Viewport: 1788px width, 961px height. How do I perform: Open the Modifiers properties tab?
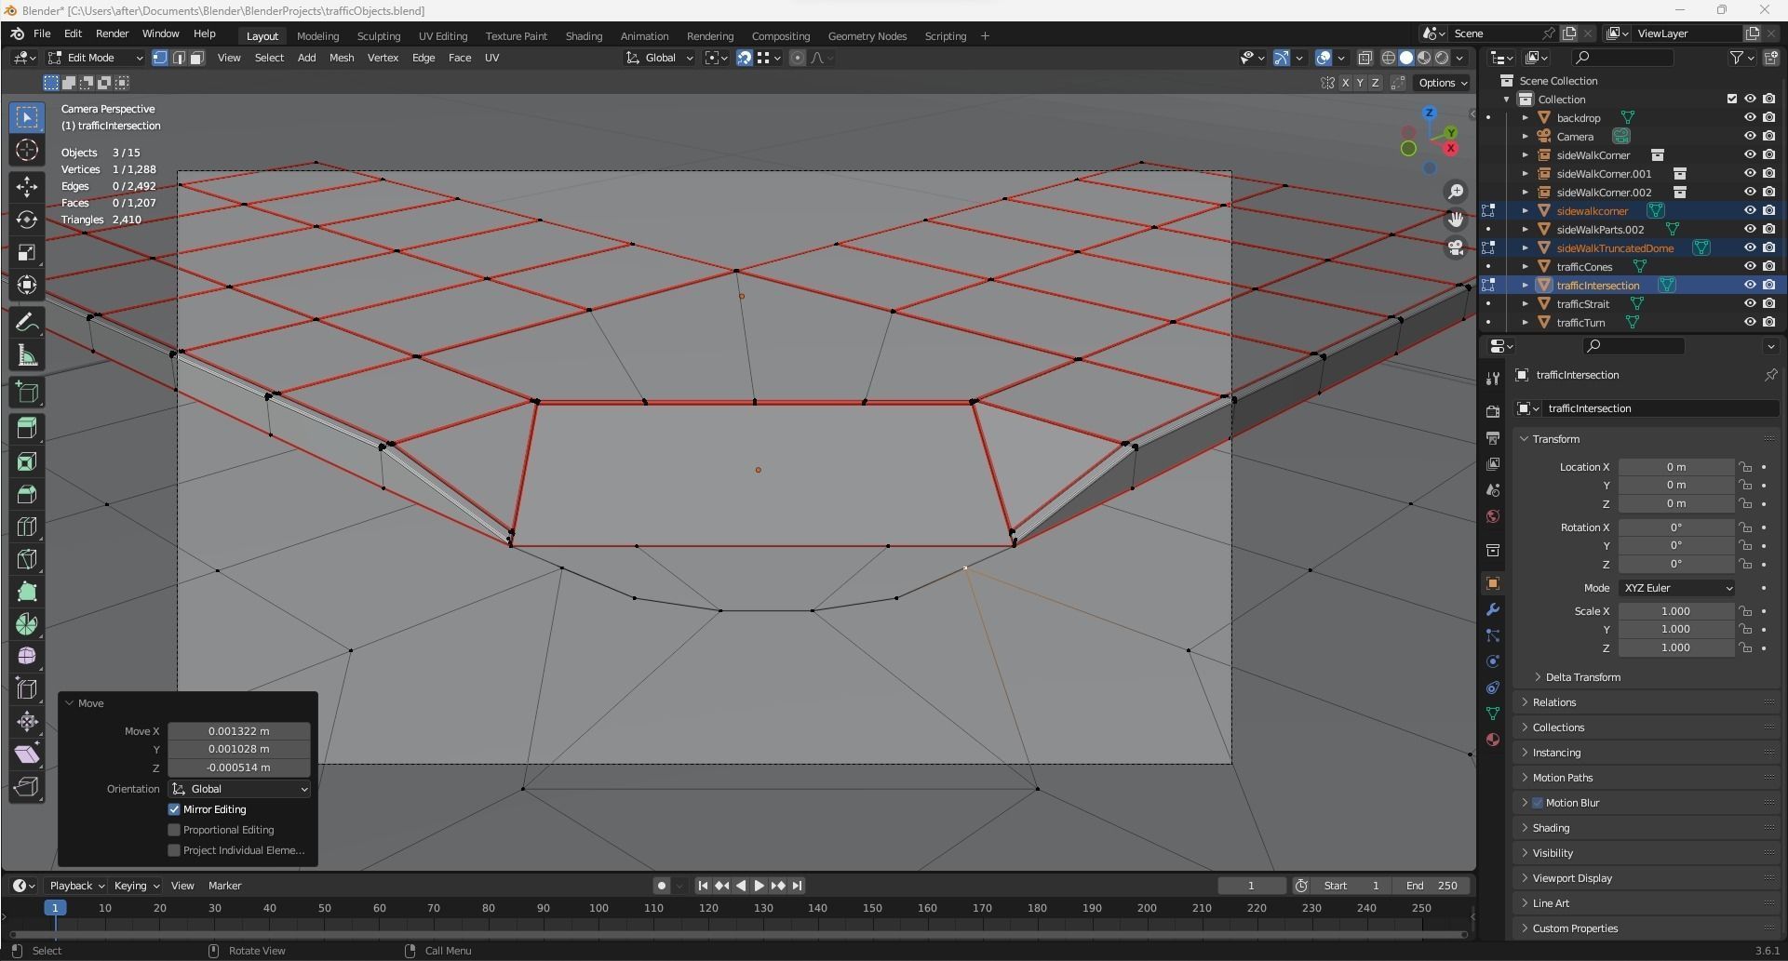click(1493, 609)
